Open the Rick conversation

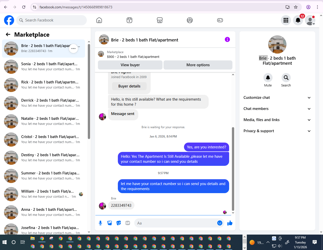(x=43, y=85)
